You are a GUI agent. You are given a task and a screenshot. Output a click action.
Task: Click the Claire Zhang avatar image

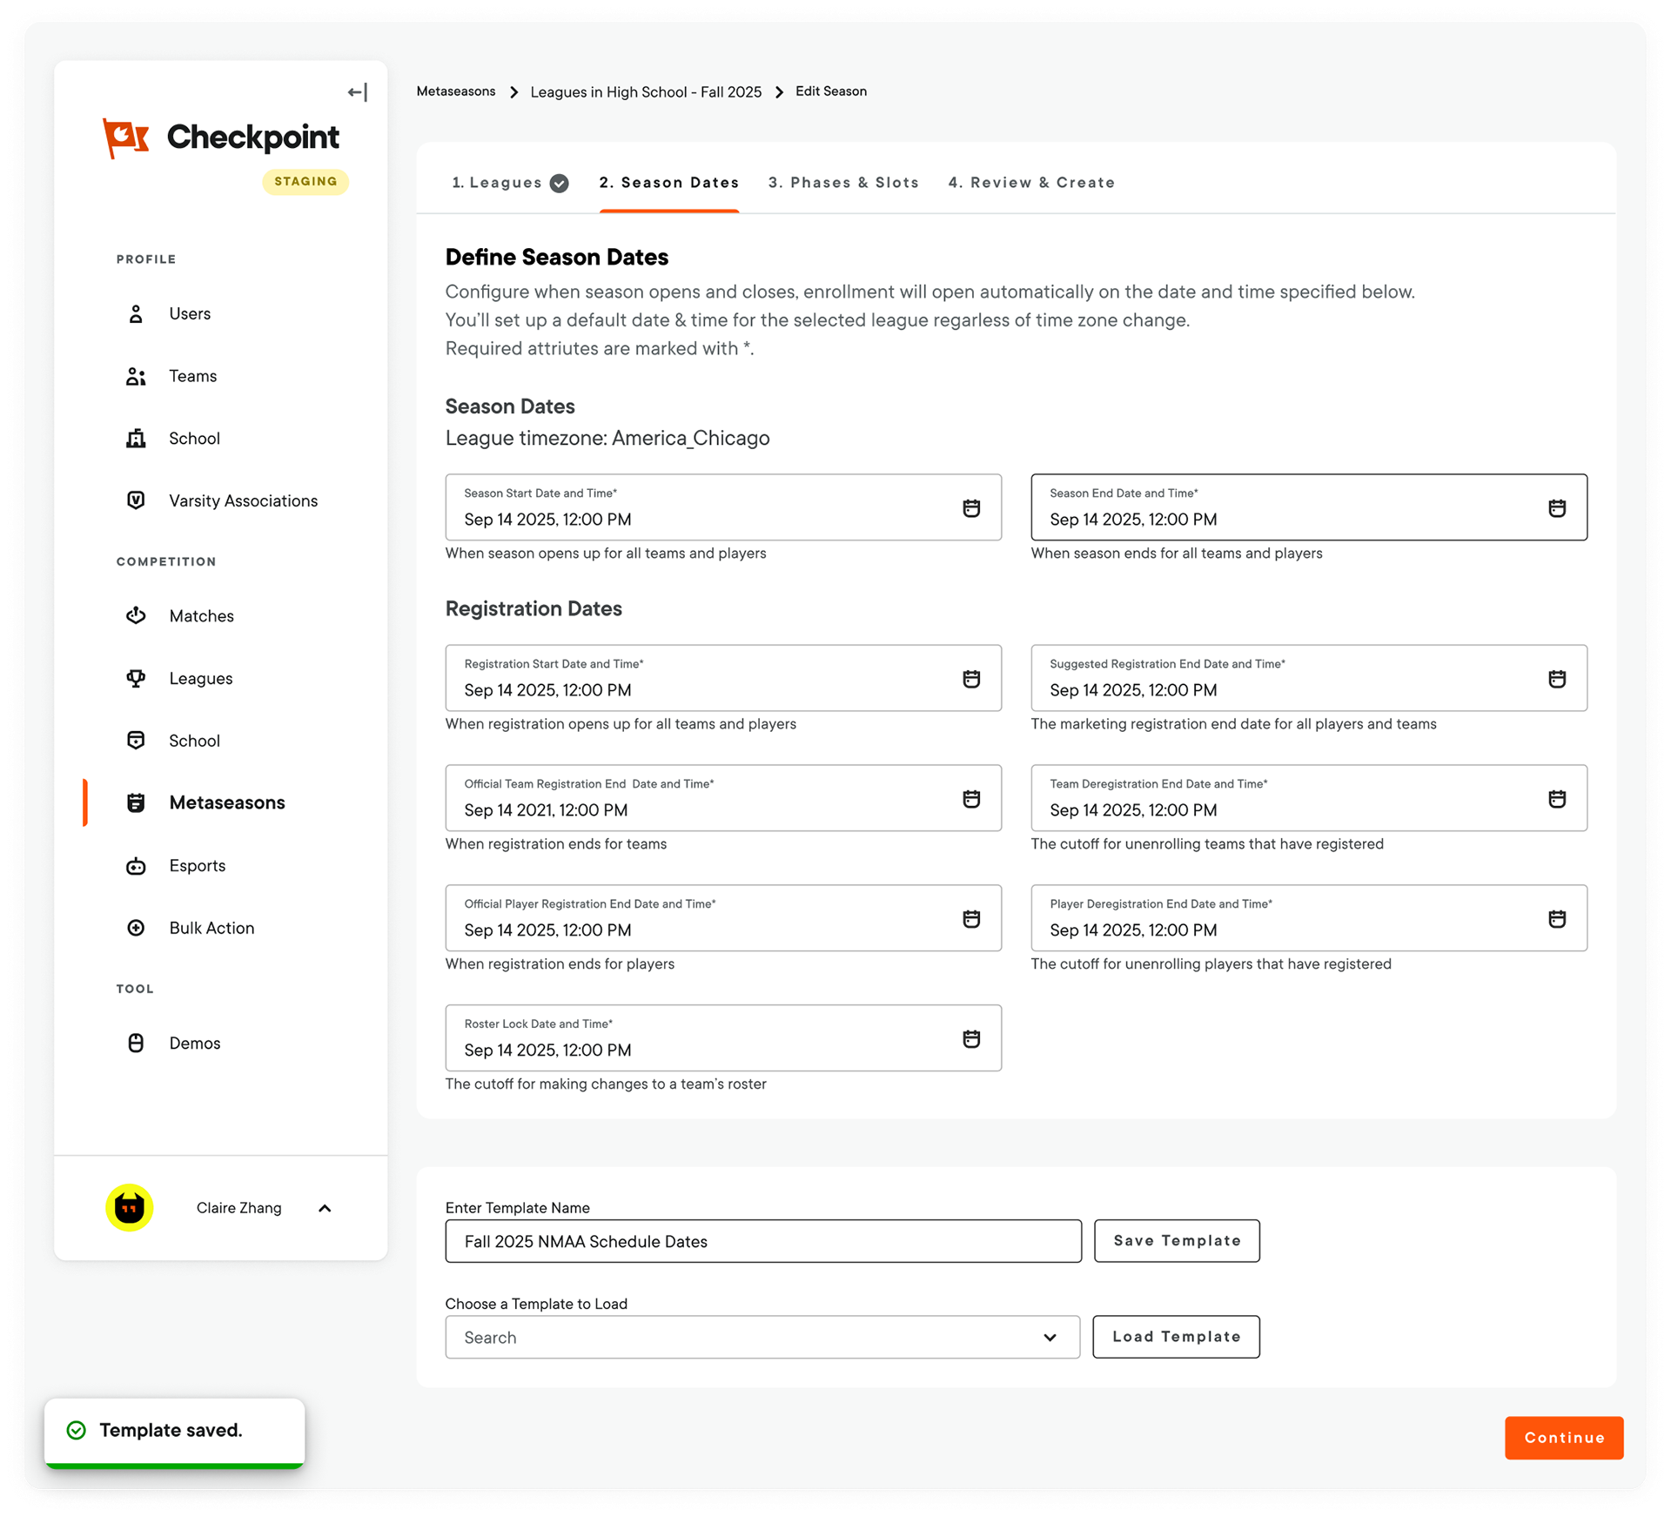[130, 1208]
